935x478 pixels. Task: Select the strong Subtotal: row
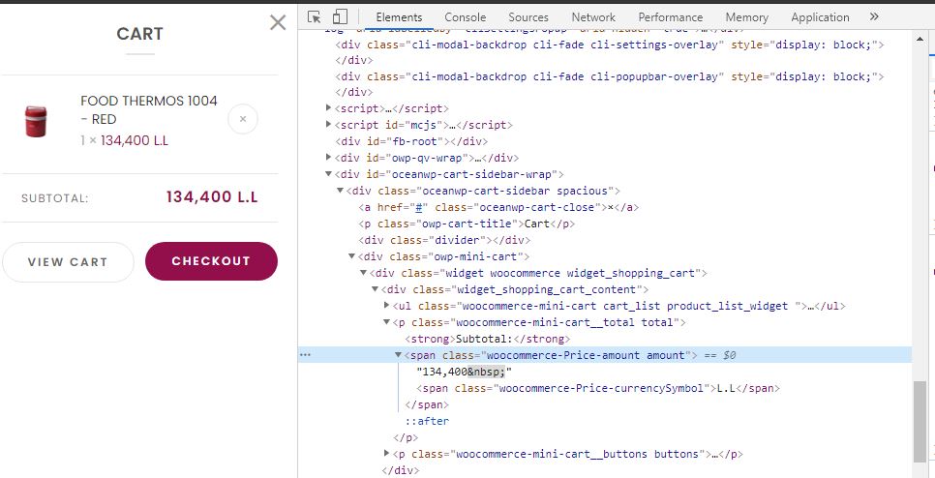coord(487,339)
